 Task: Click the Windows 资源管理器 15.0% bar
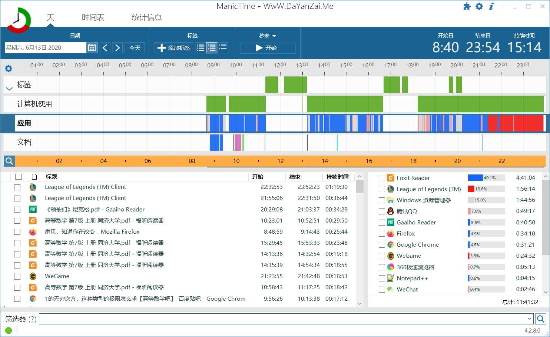pyautogui.click(x=486, y=200)
